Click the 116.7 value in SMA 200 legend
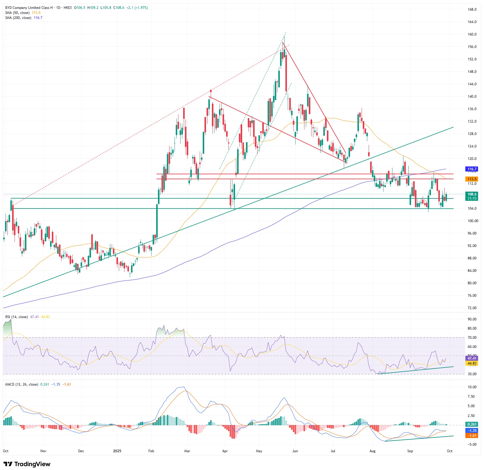The image size is (484, 470). click(x=38, y=18)
